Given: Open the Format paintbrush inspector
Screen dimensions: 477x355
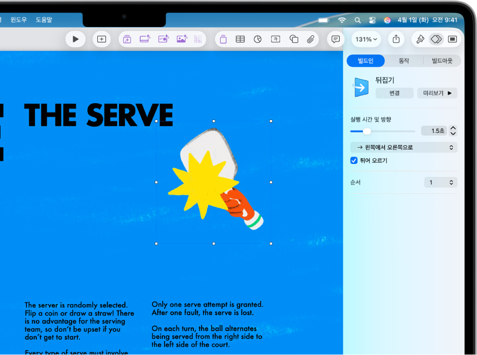Looking at the screenshot, I should coord(420,39).
